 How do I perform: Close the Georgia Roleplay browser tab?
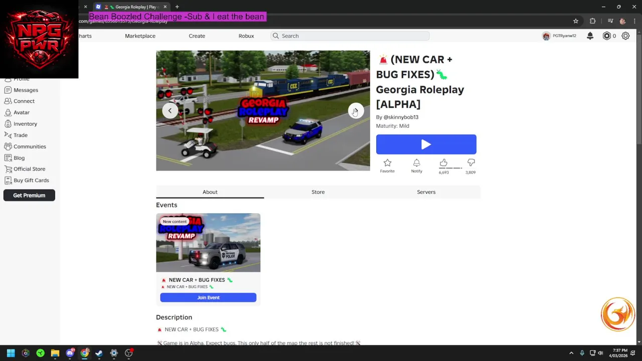165,7
